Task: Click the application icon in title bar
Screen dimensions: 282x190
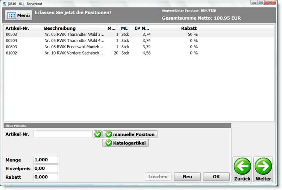Action: click(4, 3)
